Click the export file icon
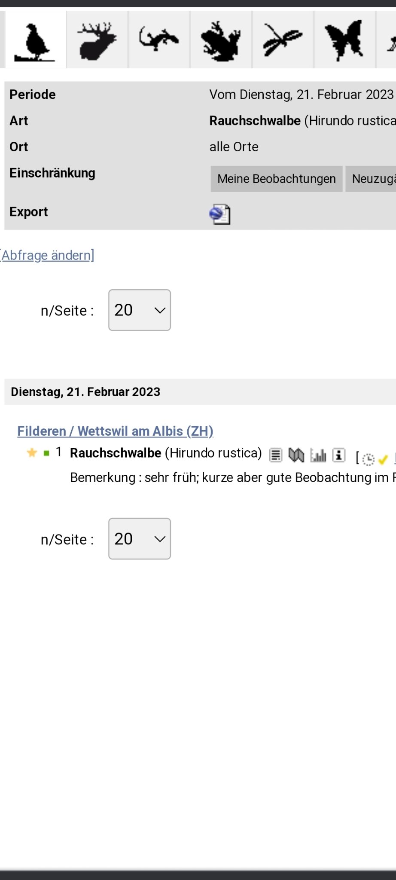Viewport: 396px width, 880px height. click(x=220, y=214)
